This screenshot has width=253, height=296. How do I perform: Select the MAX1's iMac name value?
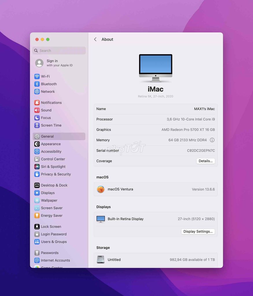[x=204, y=109]
